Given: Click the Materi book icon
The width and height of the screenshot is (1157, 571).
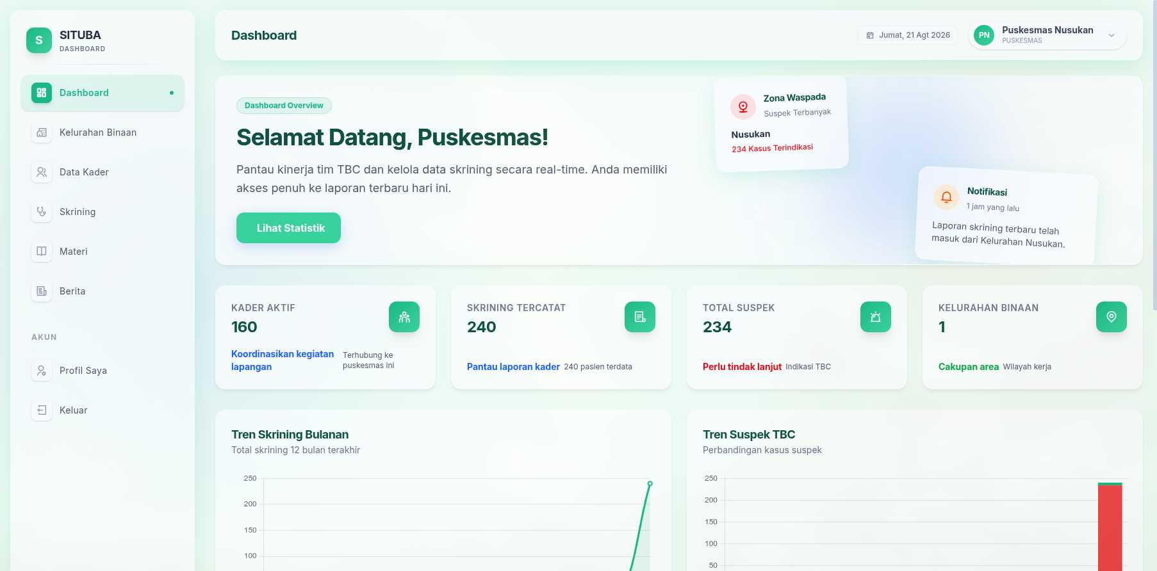Looking at the screenshot, I should 42,252.
